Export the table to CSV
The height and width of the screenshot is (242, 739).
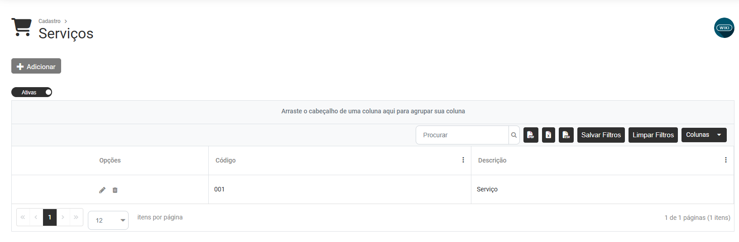tap(566, 135)
